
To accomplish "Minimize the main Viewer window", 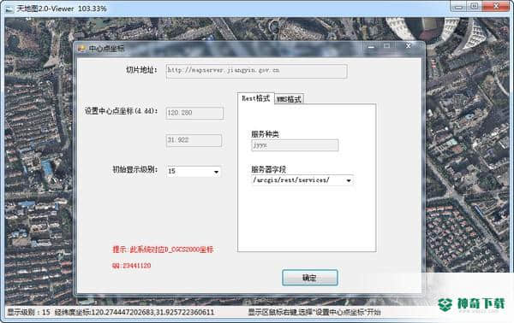I will tap(458, 7).
